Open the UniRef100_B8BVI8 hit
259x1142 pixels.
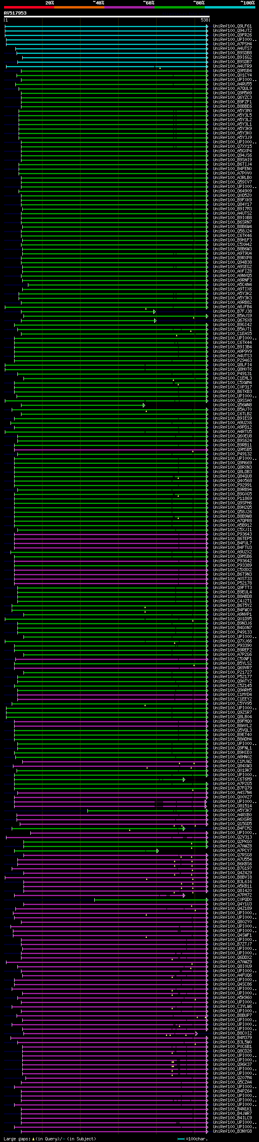point(232,877)
